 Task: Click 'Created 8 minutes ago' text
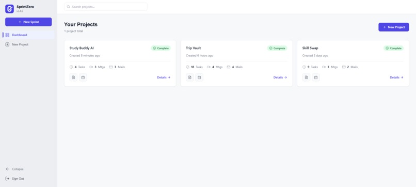pyautogui.click(x=85, y=55)
